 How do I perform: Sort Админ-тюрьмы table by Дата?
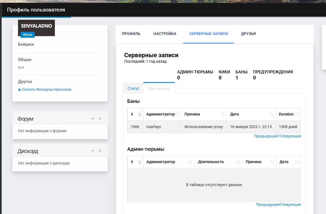[289, 162]
